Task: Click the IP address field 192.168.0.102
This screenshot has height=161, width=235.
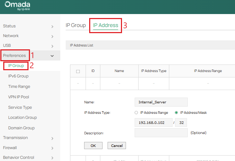Action: pos(153,122)
